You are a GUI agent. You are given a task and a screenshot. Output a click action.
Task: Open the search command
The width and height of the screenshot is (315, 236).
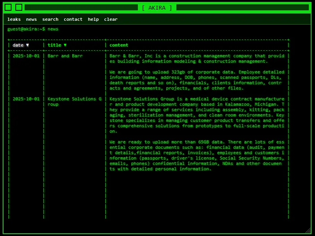click(50, 19)
